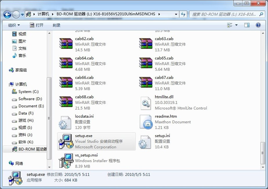Select the htmllite.dll file icon
The width and height of the screenshot is (268, 189).
point(146,103)
